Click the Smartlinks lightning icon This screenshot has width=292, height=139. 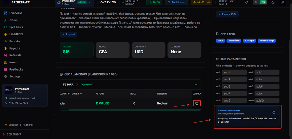click(6, 34)
